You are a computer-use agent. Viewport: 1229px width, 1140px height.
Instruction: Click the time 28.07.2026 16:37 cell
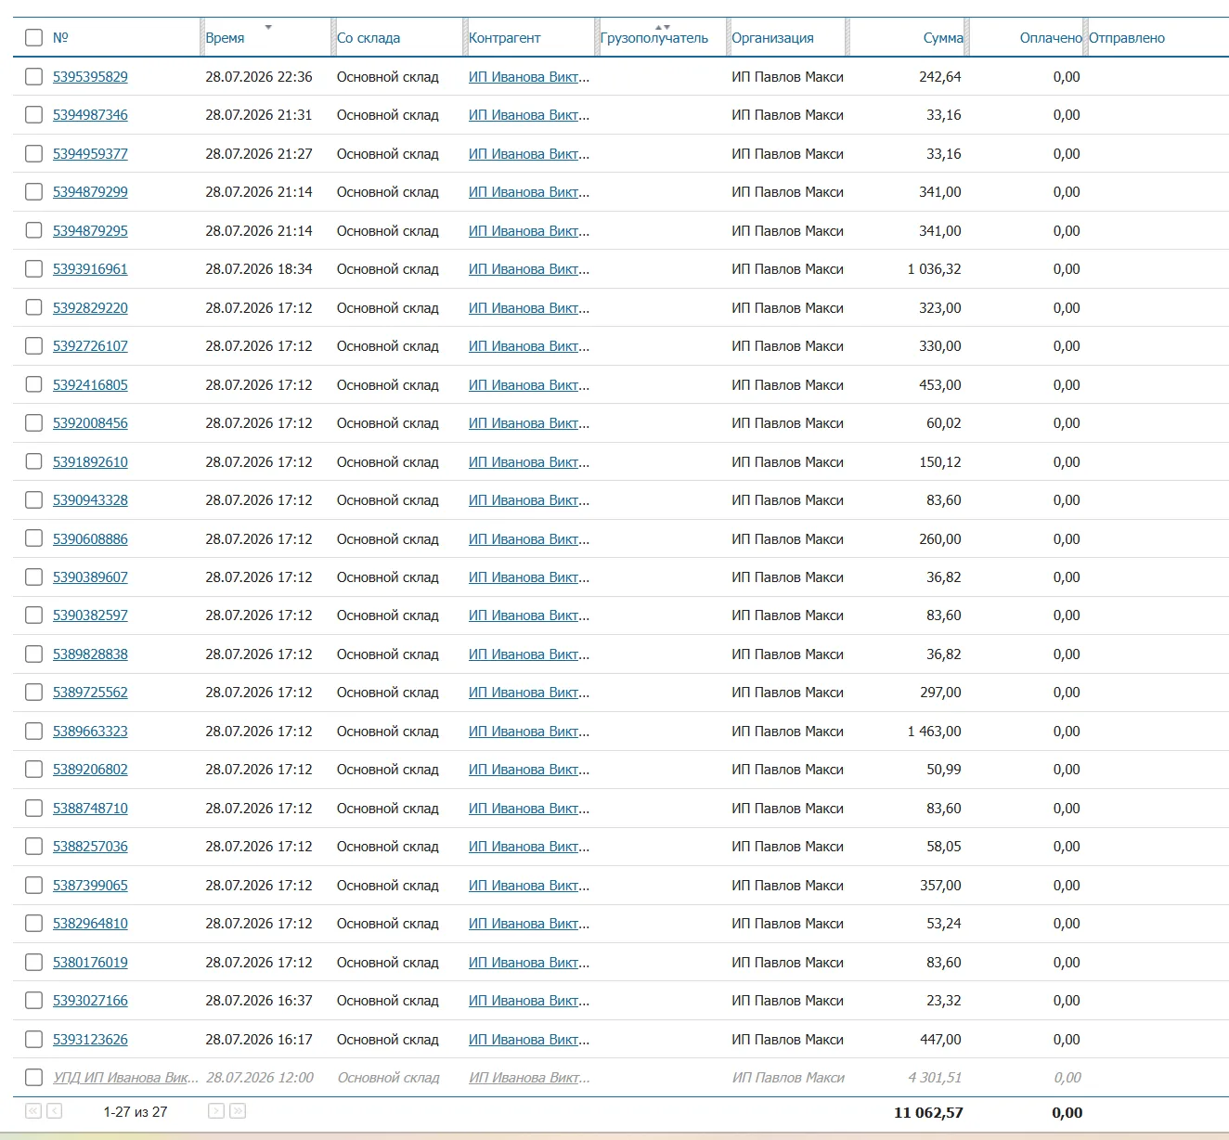259,1001
